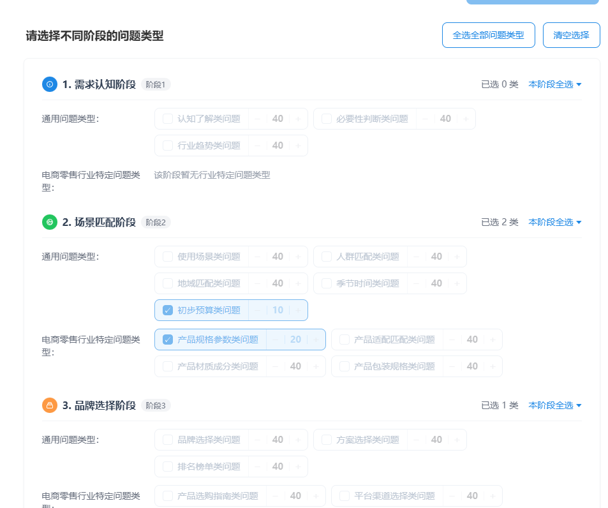Click the 该阶段暂无行业特定问题类型 text

pyautogui.click(x=212, y=175)
